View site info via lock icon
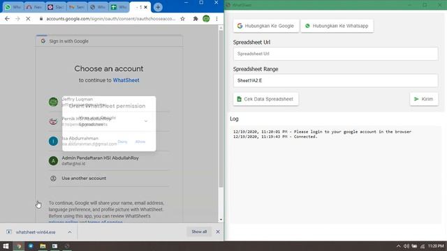 [x=41, y=19]
